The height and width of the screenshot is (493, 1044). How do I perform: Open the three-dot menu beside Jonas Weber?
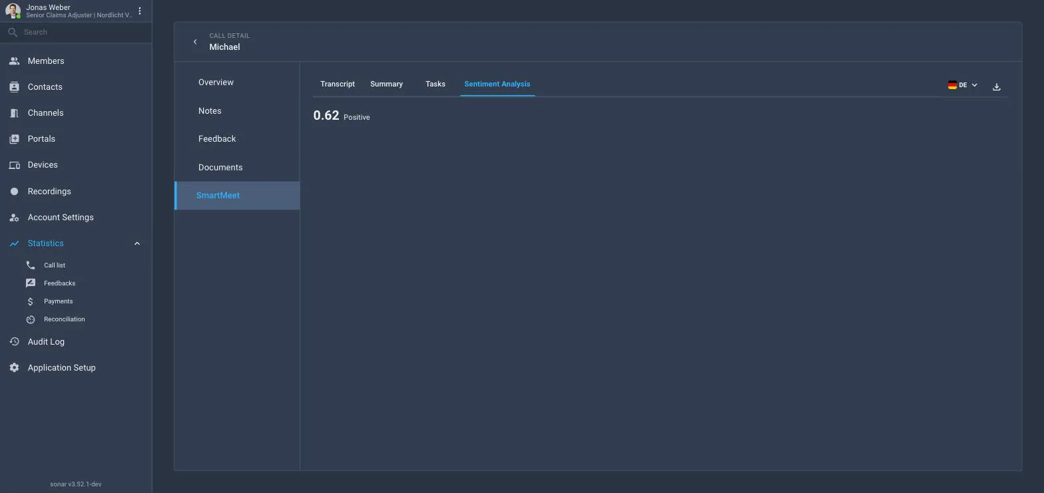(140, 11)
